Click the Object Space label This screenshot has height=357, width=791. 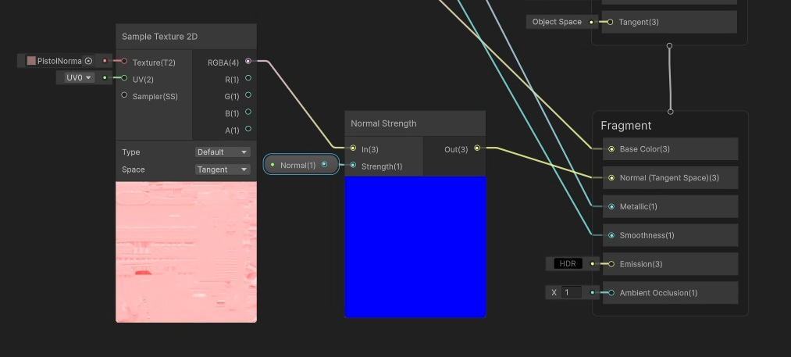[x=557, y=22]
